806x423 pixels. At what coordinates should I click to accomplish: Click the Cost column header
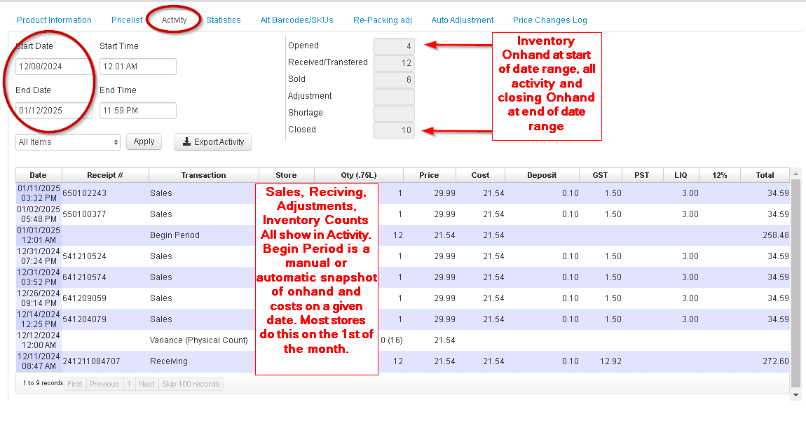click(x=480, y=175)
